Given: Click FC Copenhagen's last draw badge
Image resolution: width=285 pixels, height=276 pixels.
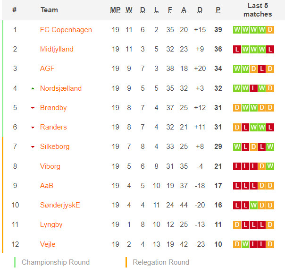Looking at the screenshot, I should click(270, 30).
